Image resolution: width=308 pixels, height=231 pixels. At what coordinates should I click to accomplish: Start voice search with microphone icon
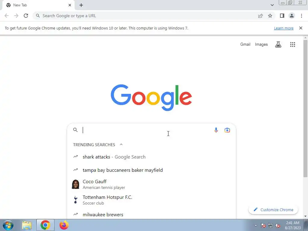click(216, 130)
